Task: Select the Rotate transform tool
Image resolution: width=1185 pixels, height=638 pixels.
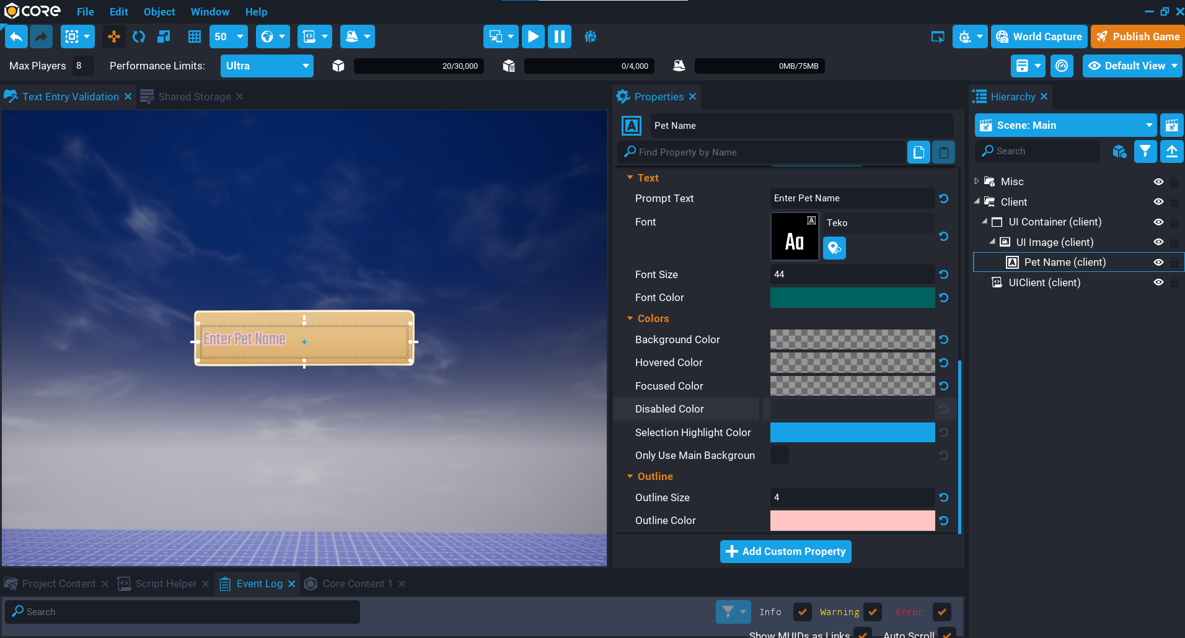Action: click(139, 37)
